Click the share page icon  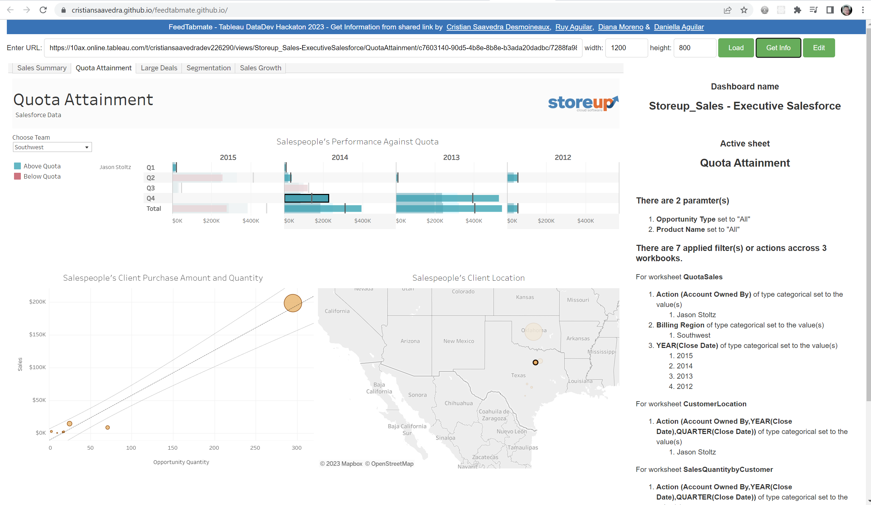coord(727,10)
